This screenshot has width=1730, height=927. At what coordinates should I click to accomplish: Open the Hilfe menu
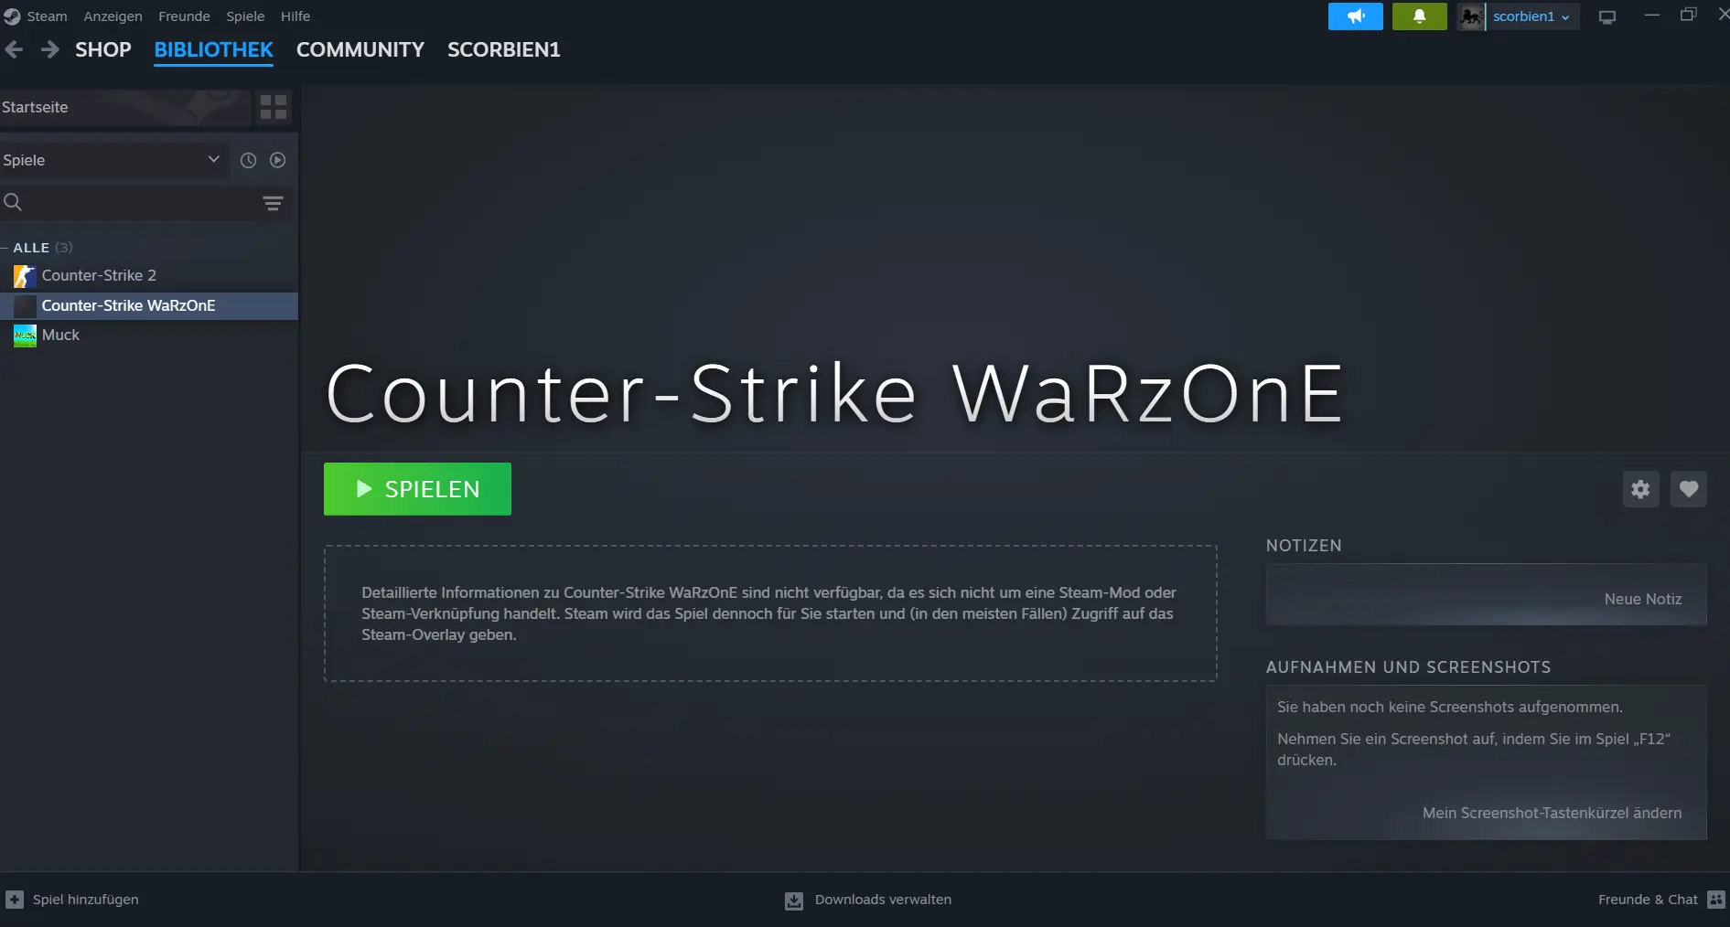click(x=295, y=16)
